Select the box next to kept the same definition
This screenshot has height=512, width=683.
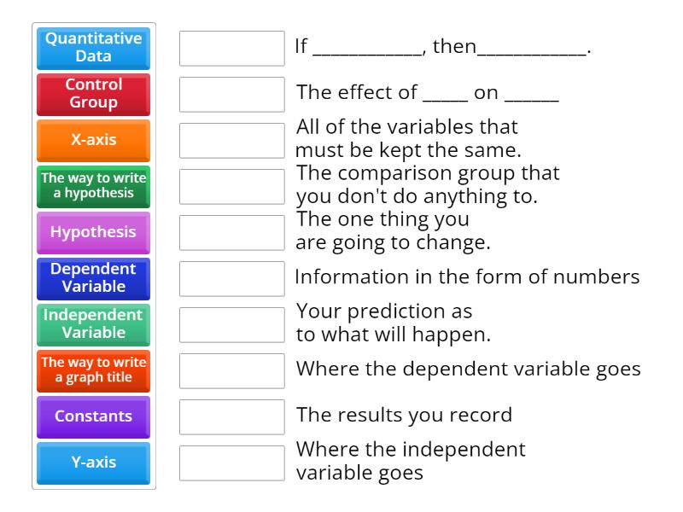point(231,140)
